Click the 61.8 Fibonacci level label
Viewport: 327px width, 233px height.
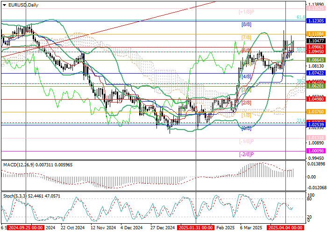301,17
